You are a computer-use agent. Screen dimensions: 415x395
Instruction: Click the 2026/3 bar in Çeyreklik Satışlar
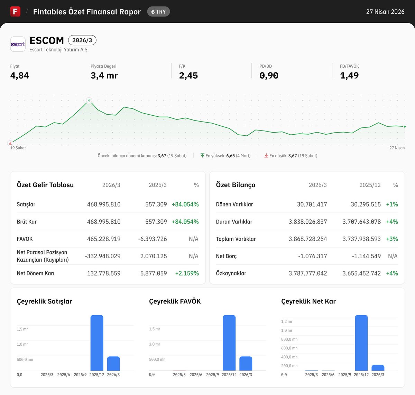coord(113,364)
